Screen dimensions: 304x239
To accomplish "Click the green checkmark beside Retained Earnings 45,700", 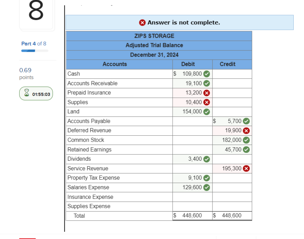I will click(x=247, y=150).
